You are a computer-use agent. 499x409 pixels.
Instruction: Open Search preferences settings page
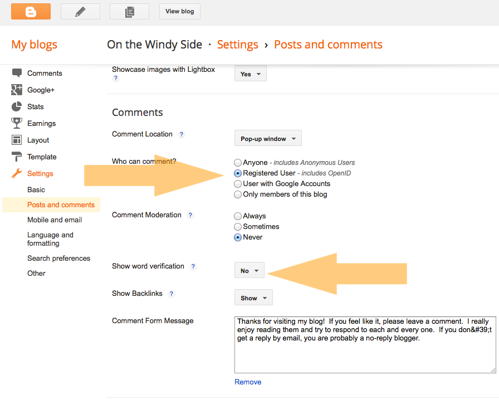pos(58,258)
